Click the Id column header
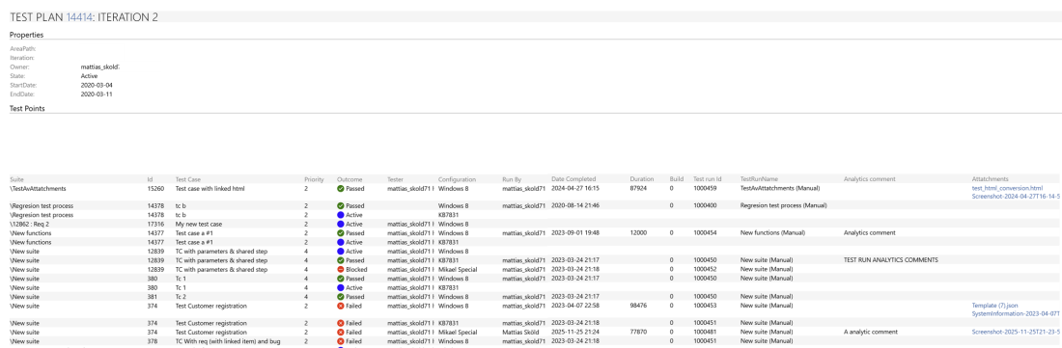This screenshot has height=348, width=1062. (x=150, y=179)
